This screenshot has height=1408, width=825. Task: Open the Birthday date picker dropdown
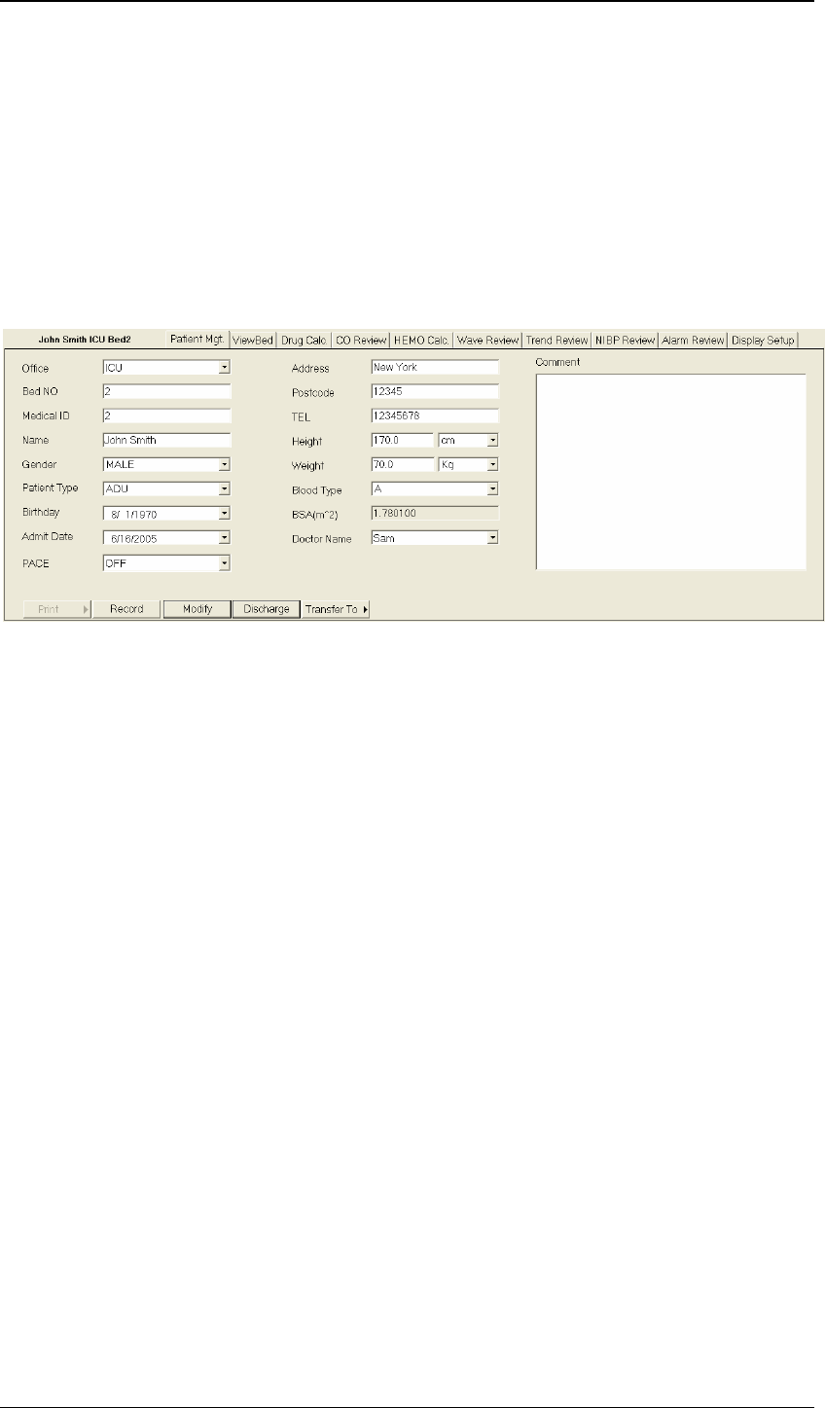click(x=224, y=513)
